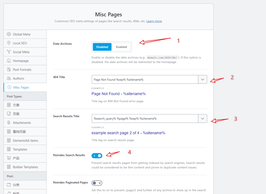266x194 pixels.
Task: Open the 着陆页面 post type tab
Action: point(25,132)
